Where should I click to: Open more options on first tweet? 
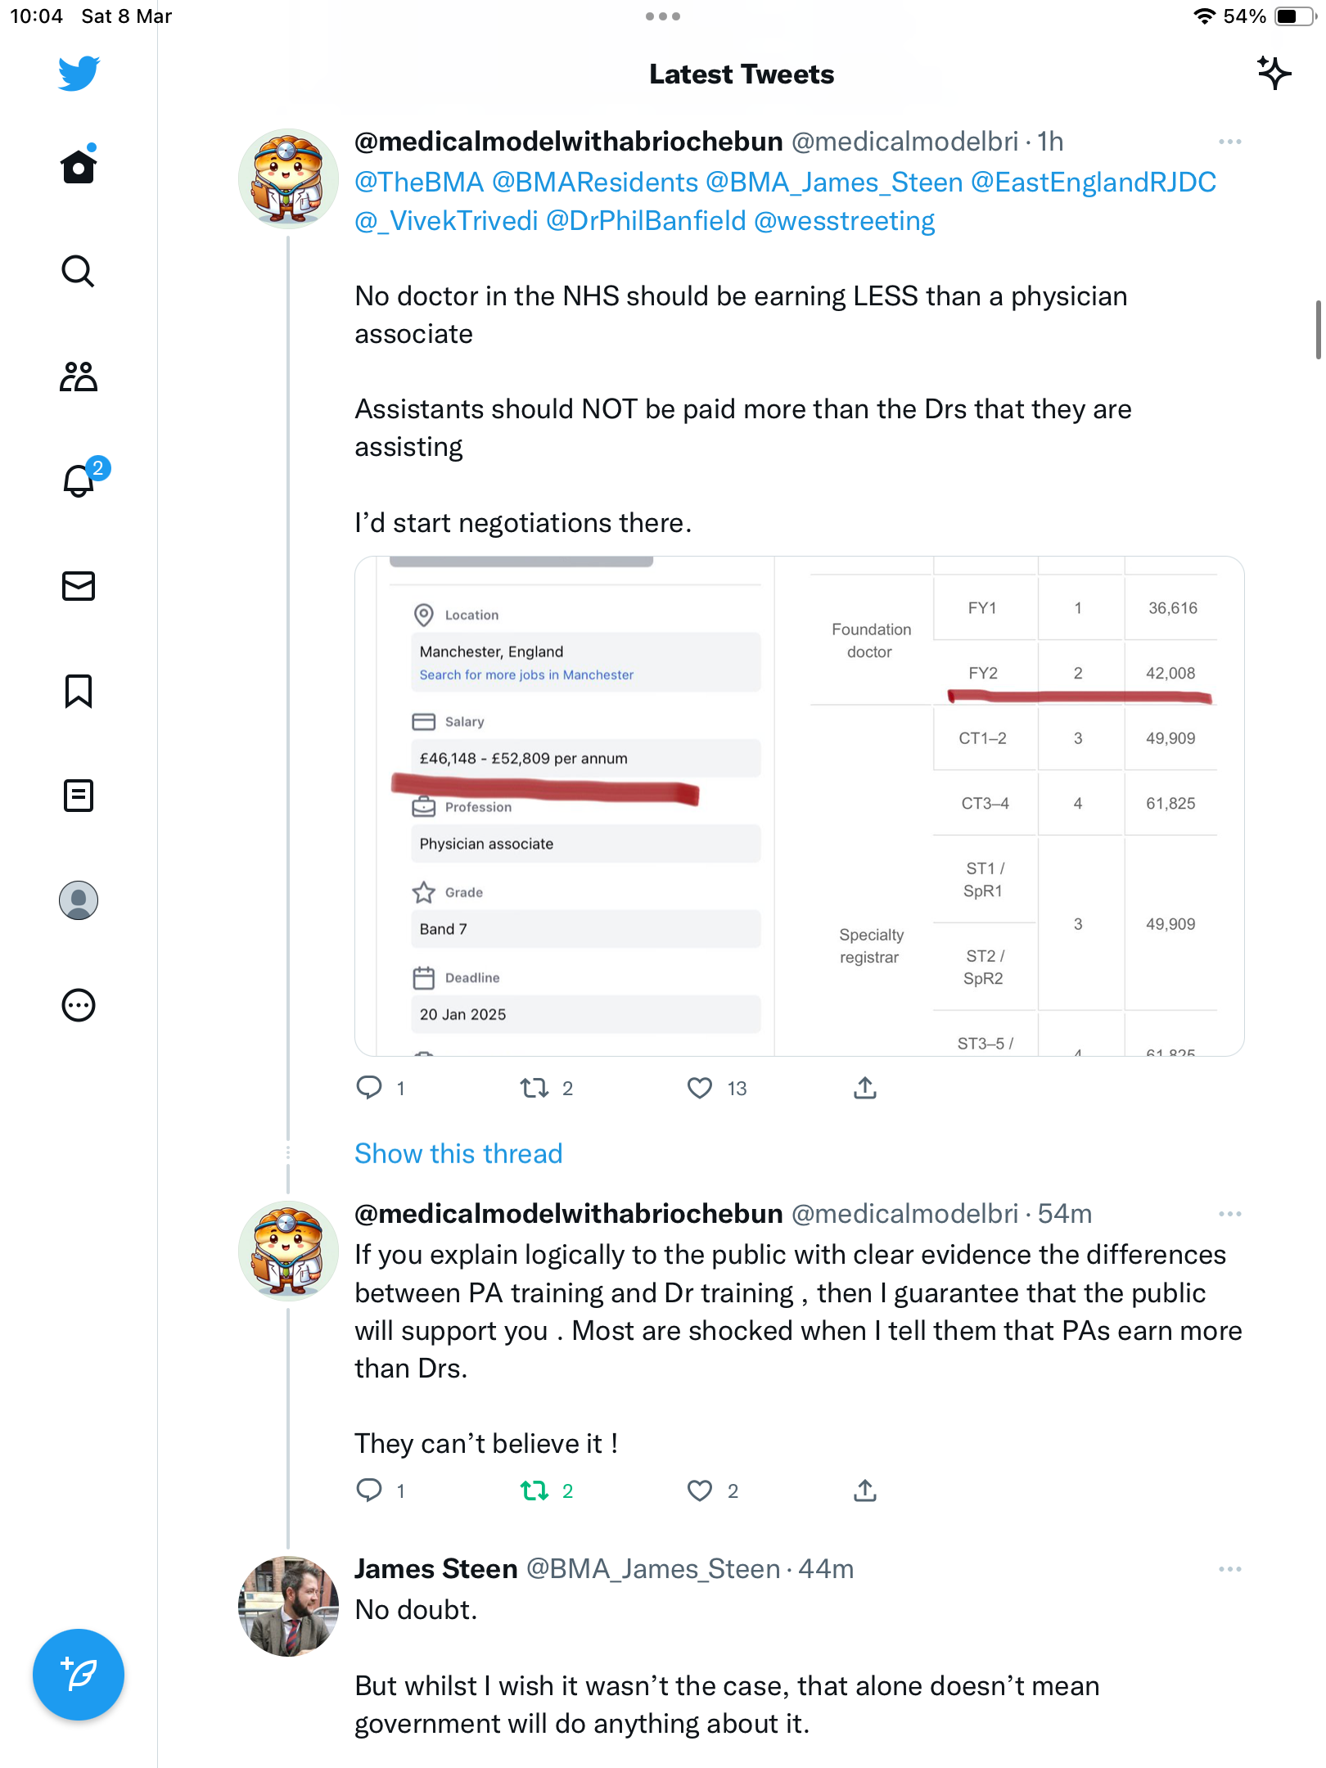(1229, 142)
